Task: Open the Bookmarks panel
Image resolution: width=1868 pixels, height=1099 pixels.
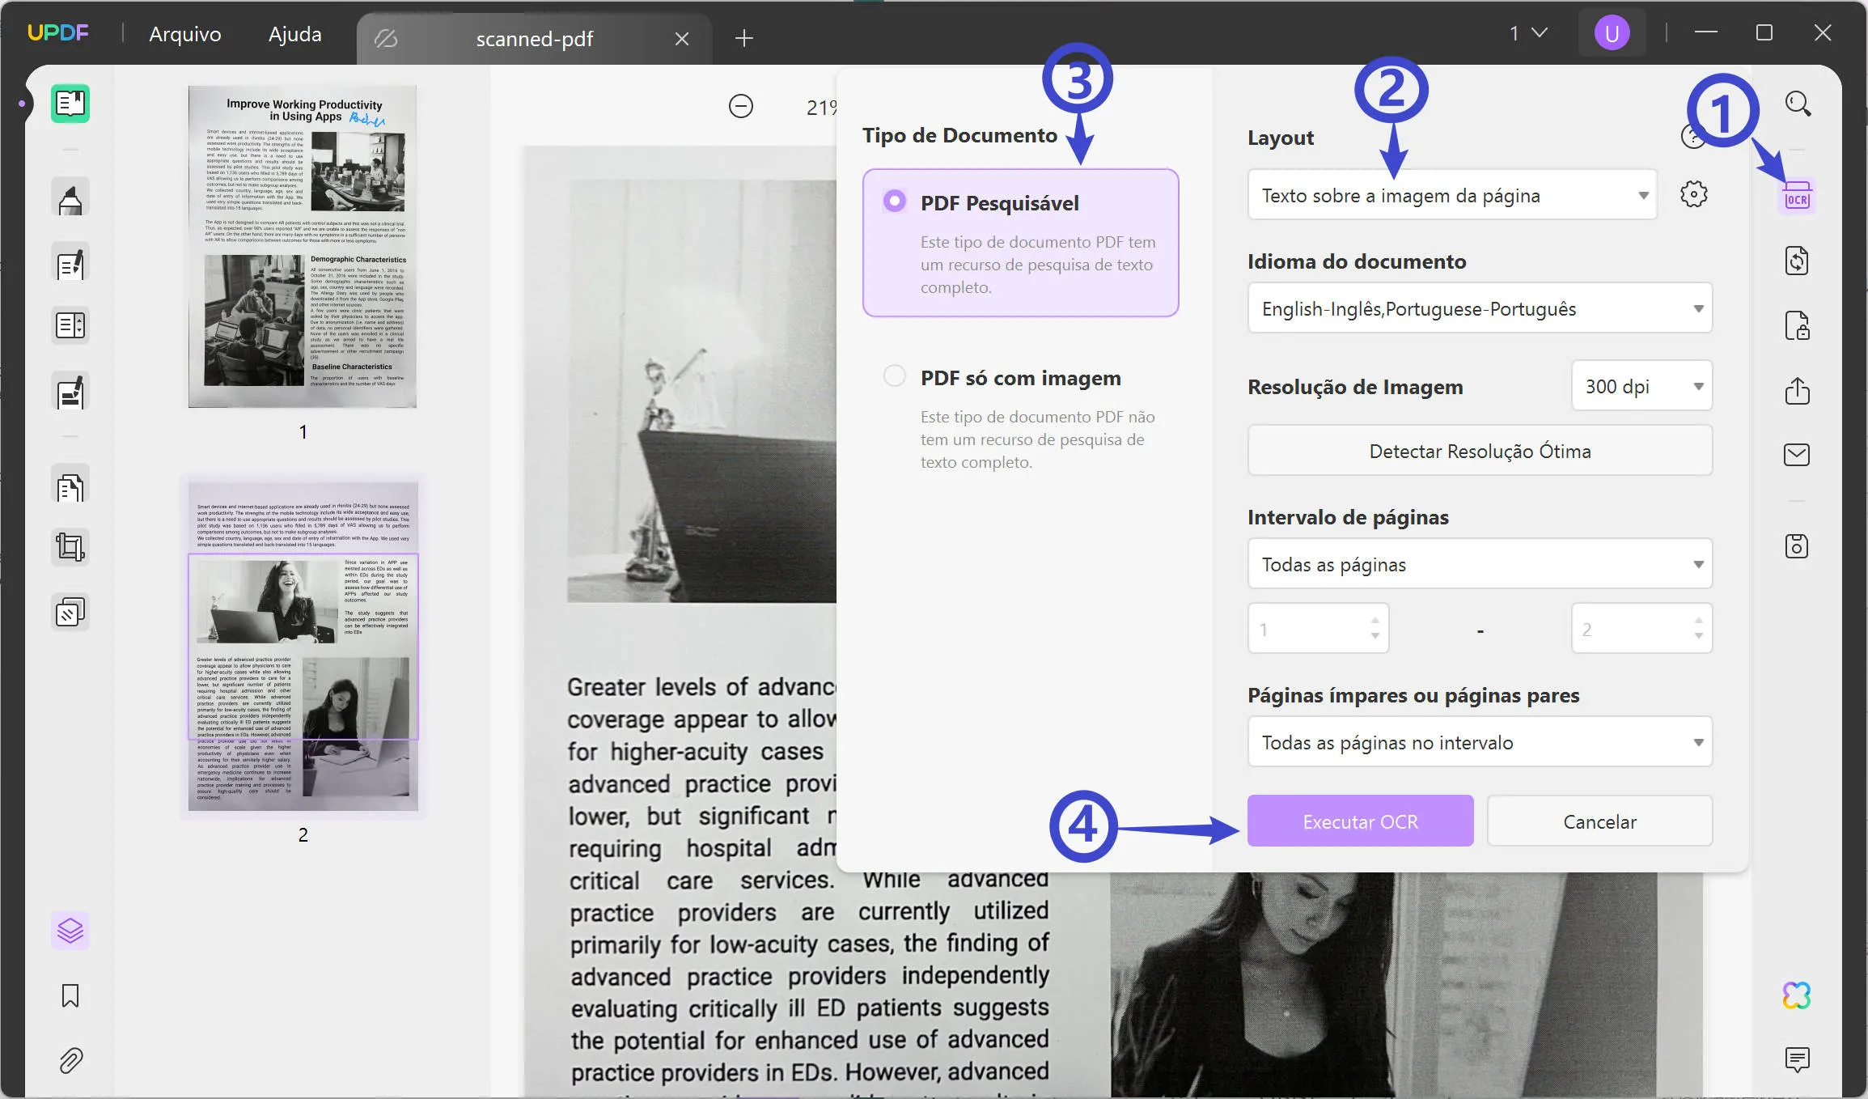Action: pos(70,995)
